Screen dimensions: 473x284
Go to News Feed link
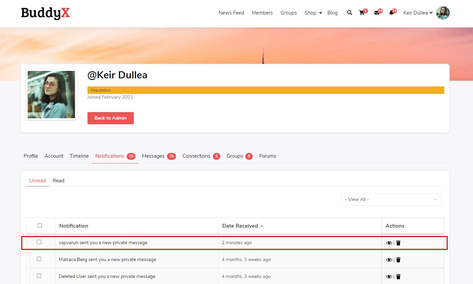(x=231, y=13)
